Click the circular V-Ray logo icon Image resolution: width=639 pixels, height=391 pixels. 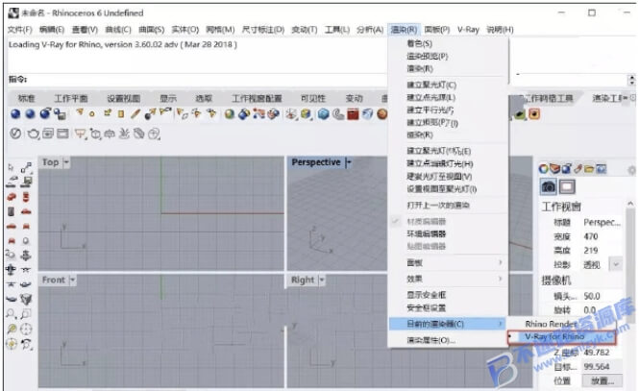[15, 134]
